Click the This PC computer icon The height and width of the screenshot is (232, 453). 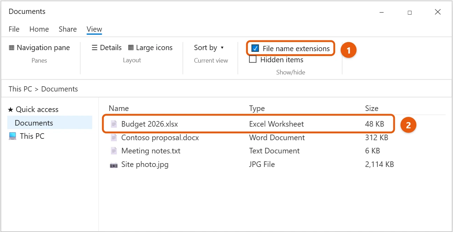13,136
